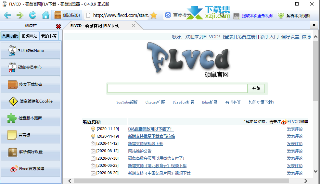Screen dimensions: 320x184
Task: Switch to 我的书签 sidebar tab
Action: tap(49, 36)
